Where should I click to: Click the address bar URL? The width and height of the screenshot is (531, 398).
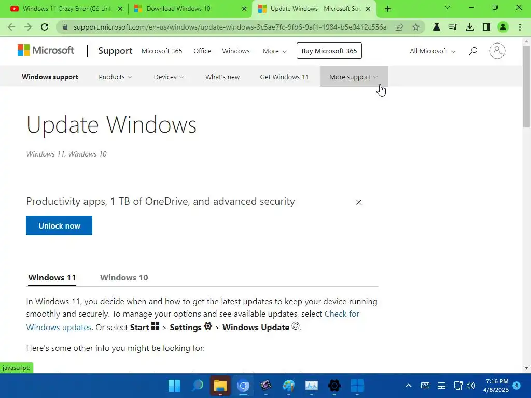pos(230,27)
